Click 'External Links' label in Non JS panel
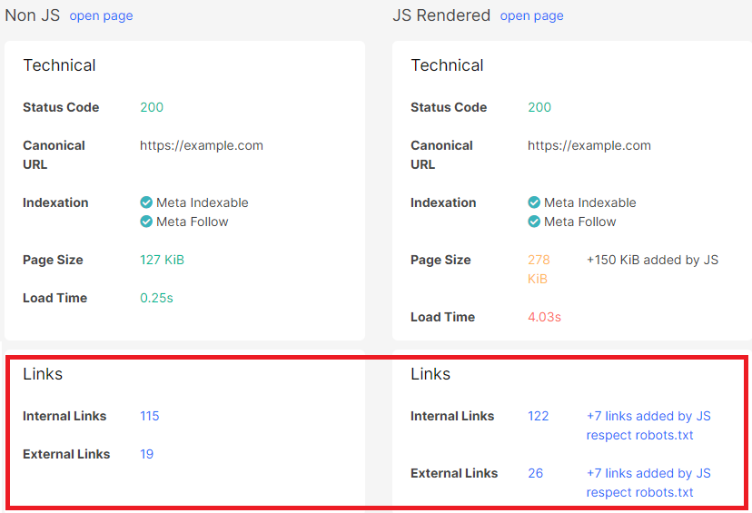This screenshot has height=513, width=752. click(66, 454)
